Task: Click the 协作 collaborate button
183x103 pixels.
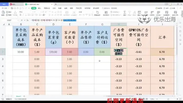Action: click(x=166, y=8)
